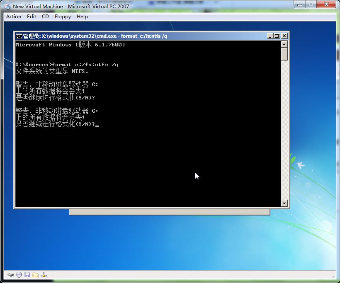Click the scrollbar thumb in the console
Screen dimensions: 340x283
pyautogui.click(x=285, y=54)
